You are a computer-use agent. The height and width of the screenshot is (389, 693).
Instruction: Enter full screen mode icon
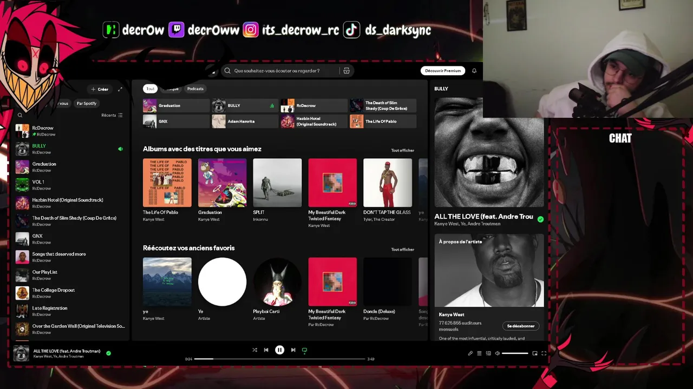pyautogui.click(x=544, y=353)
